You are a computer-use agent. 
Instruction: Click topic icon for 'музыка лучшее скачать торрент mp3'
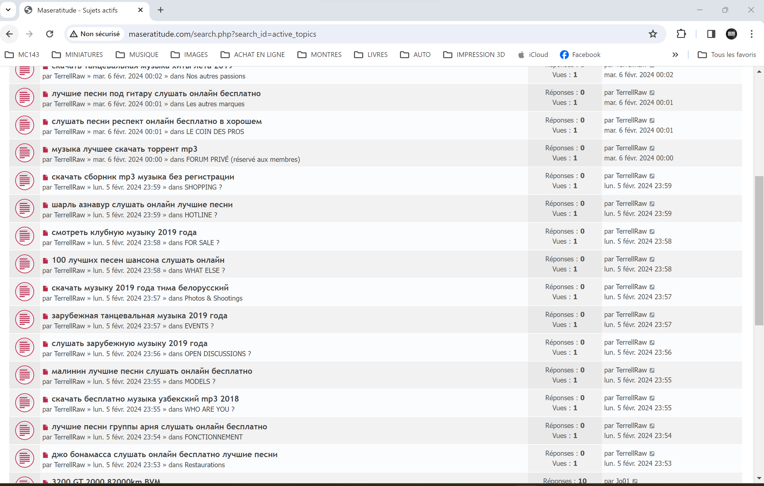pyautogui.click(x=24, y=153)
